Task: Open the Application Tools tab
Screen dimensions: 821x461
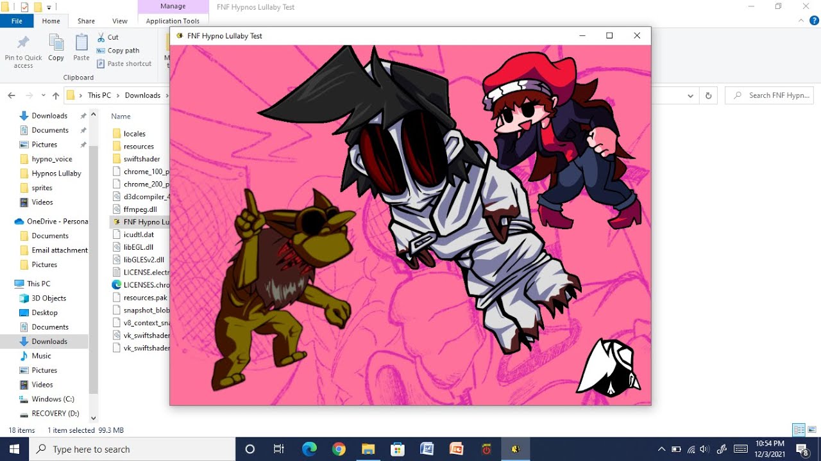Action: point(173,21)
